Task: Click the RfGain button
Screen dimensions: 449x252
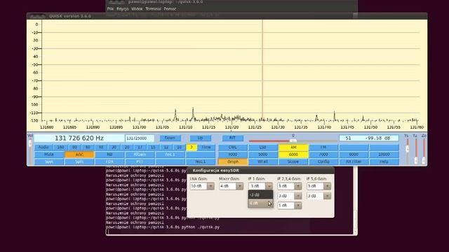Action: point(140,155)
